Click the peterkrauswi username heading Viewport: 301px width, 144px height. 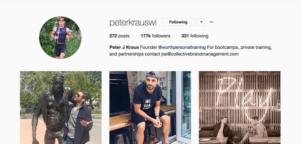133,22
